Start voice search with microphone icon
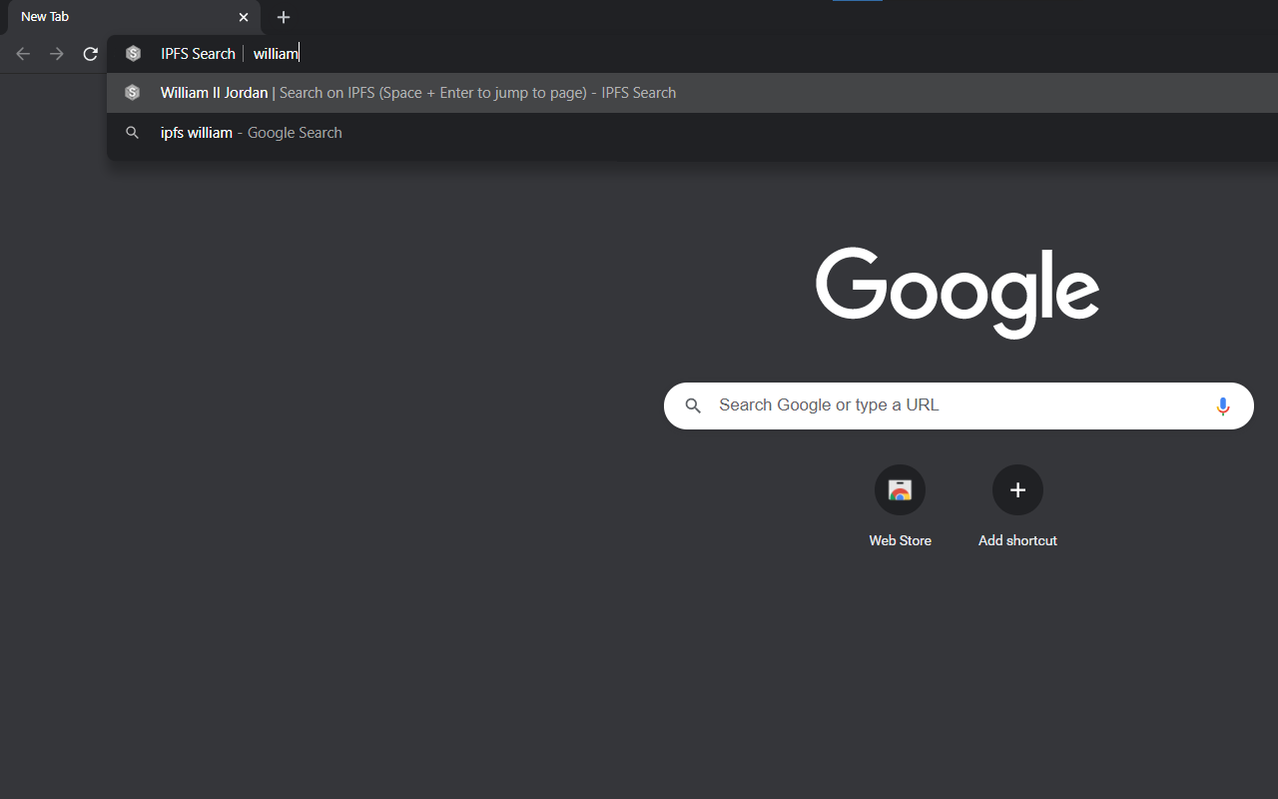Viewport: 1278px width, 799px height. pyautogui.click(x=1223, y=405)
